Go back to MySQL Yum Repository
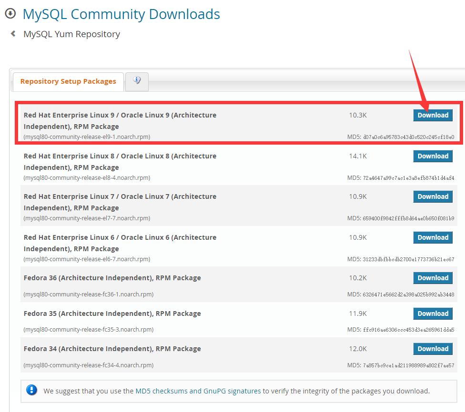This screenshot has width=465, height=412. (71, 34)
